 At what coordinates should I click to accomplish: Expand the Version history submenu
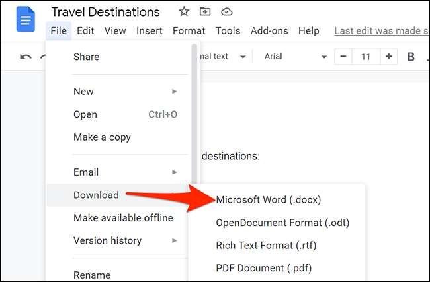[124, 240]
